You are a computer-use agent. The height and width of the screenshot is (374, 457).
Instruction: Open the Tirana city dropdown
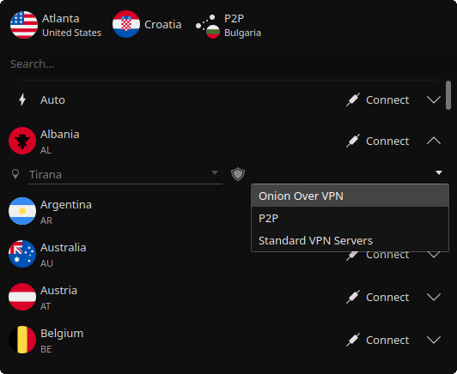125,175
